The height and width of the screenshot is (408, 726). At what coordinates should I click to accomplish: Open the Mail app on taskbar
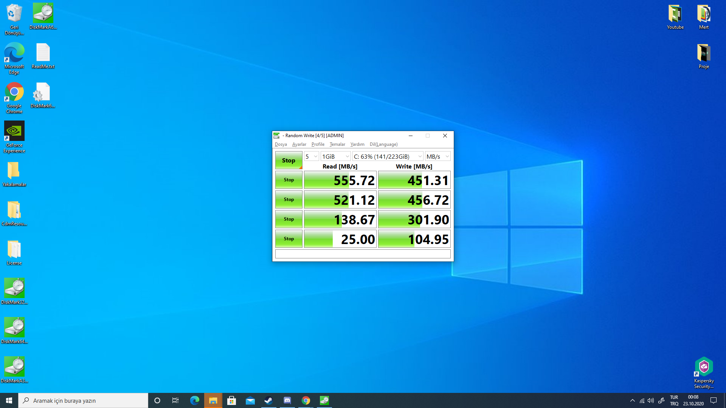(x=250, y=400)
